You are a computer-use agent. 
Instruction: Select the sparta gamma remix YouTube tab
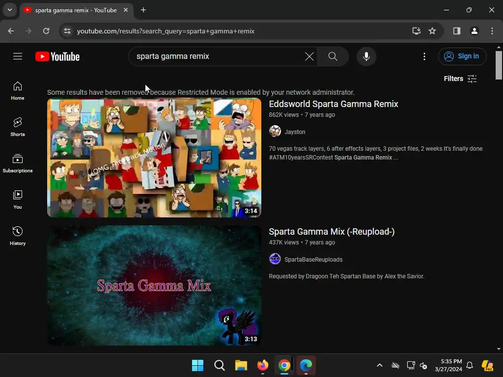[77, 10]
